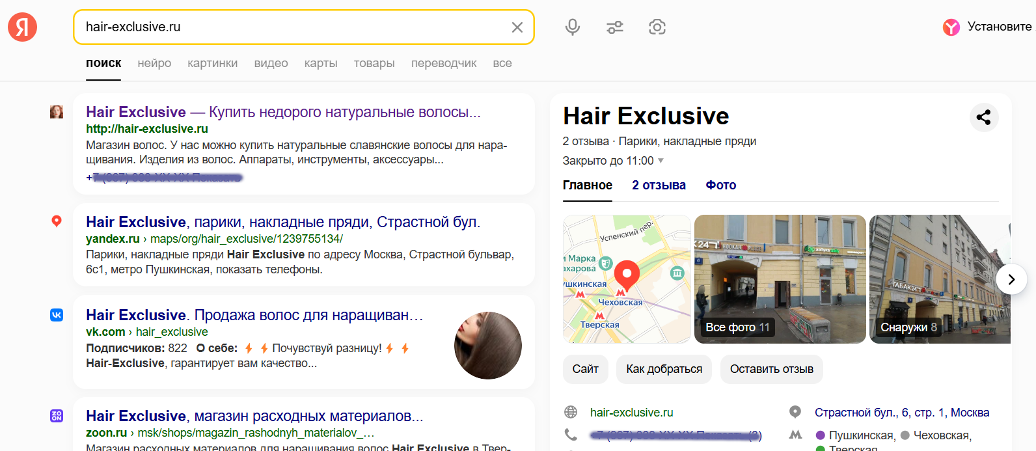Viewport: 1036px width, 451px height.
Task: Expand opening hours next to Закрыто до 11:00
Action: (x=661, y=161)
